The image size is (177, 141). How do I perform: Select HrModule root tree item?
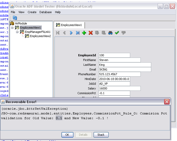[21, 23]
